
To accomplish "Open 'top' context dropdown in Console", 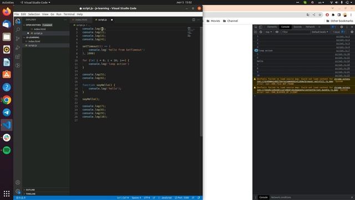I will coord(268,32).
